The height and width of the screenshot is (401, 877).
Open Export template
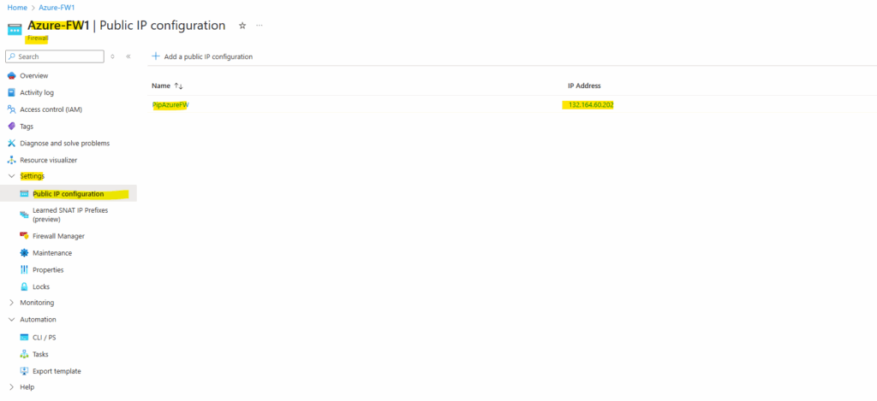point(57,371)
